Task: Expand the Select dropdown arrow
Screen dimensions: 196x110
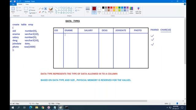Action: pos(26,13)
